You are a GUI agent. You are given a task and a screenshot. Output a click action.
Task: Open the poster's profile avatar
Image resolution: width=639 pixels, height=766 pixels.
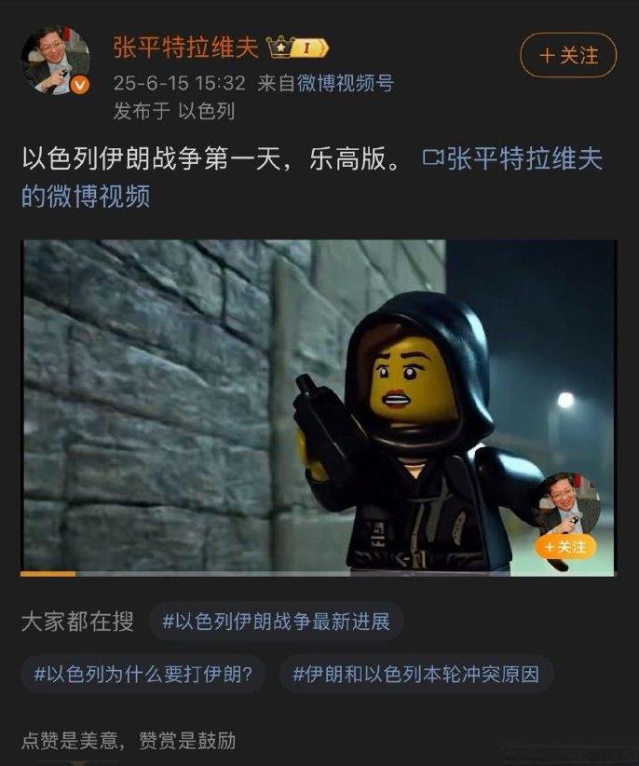[55, 60]
